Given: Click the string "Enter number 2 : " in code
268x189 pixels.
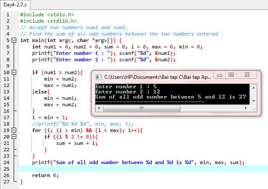Looking at the screenshot, I should click(83, 60).
